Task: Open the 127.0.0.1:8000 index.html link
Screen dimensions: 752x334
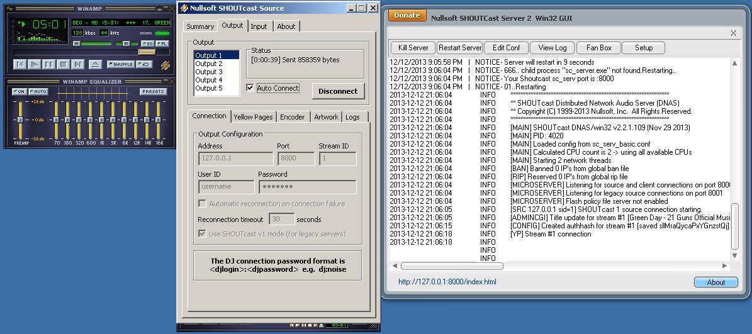Action: (x=447, y=282)
